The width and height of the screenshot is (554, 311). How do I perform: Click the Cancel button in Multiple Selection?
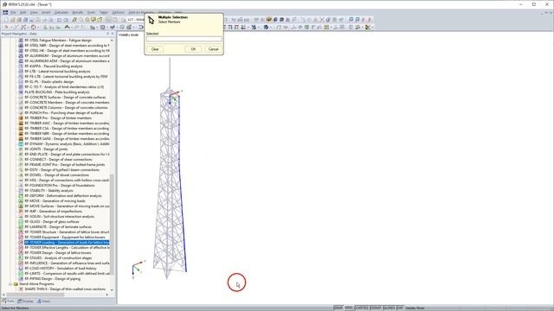point(214,49)
